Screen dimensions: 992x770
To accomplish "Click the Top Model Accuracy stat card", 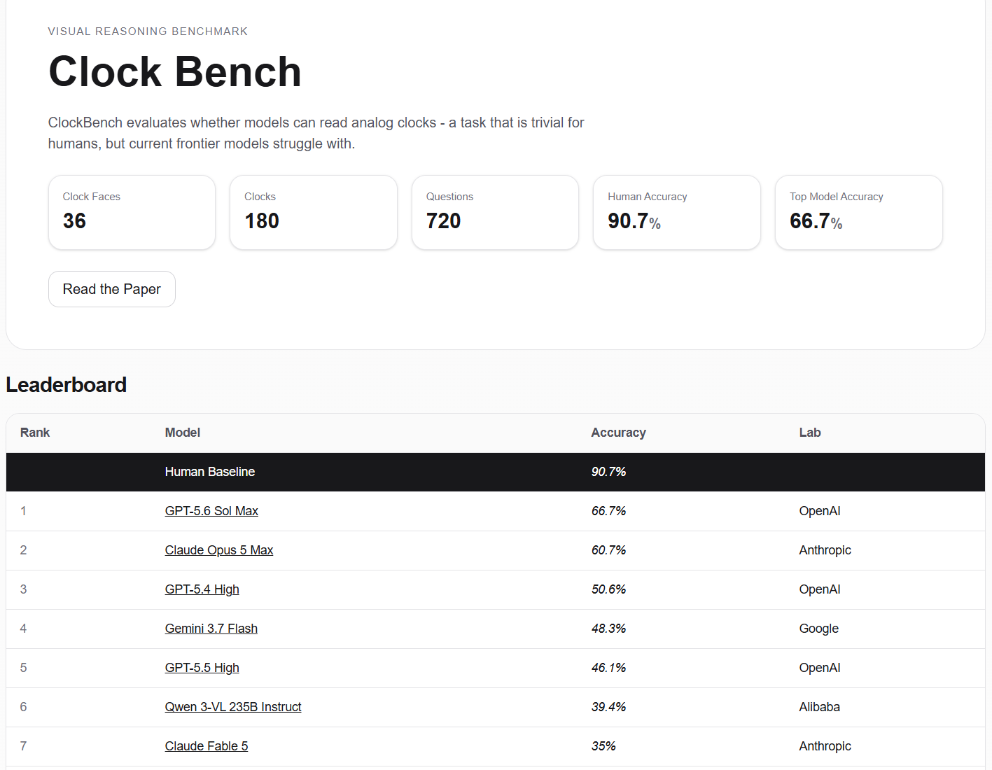I will coord(859,212).
